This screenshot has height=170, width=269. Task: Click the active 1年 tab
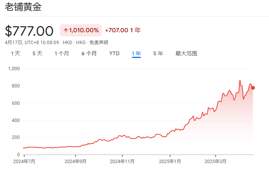(136, 53)
